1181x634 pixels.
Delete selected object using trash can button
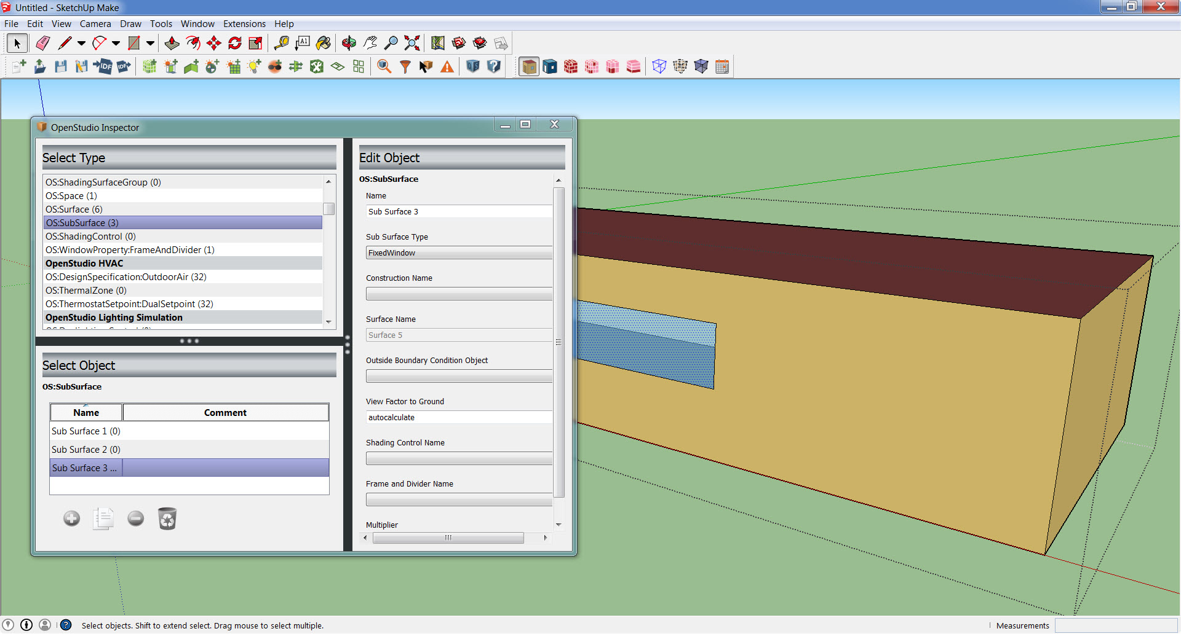[x=167, y=519]
